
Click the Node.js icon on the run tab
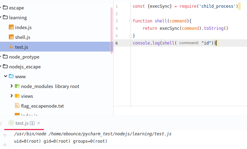12,123
